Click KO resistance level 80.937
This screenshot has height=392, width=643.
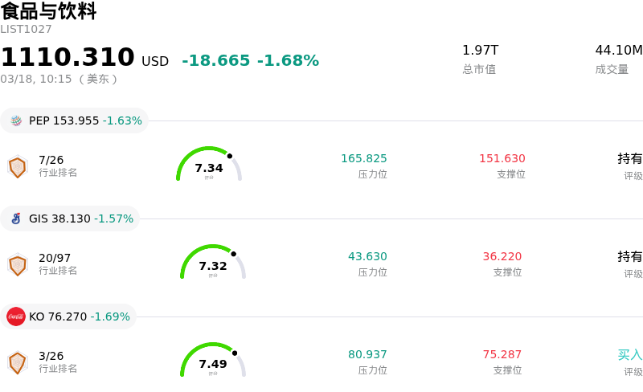367,354
